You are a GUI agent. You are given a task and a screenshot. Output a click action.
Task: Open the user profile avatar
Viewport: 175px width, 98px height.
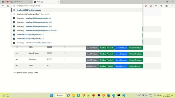click(167, 6)
